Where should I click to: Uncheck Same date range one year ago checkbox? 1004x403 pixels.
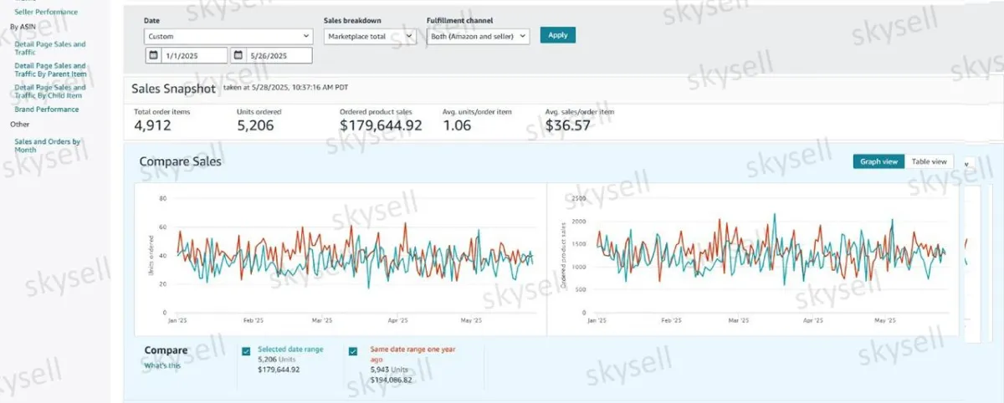pyautogui.click(x=353, y=351)
